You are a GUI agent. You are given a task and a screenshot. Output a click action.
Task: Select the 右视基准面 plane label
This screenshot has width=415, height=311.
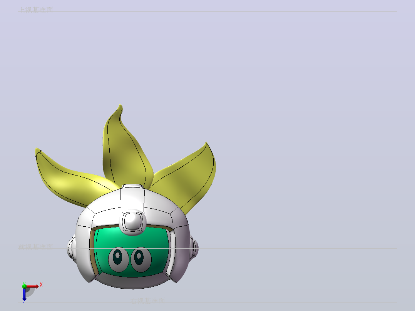(x=148, y=301)
